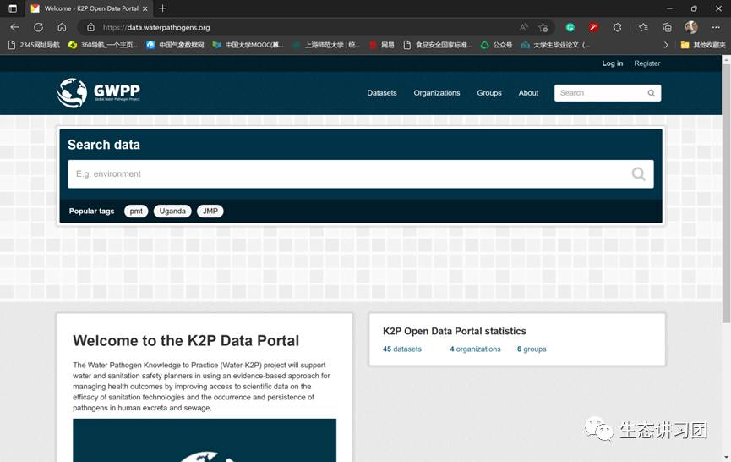Open the 45 datasets statistic link

click(x=402, y=349)
